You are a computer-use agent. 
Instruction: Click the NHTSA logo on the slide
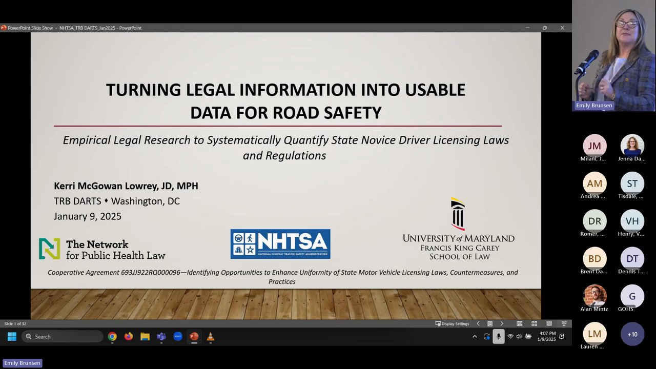280,244
